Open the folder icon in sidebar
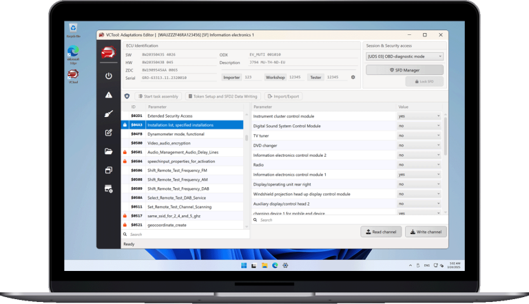The image size is (529, 304). [x=108, y=151]
